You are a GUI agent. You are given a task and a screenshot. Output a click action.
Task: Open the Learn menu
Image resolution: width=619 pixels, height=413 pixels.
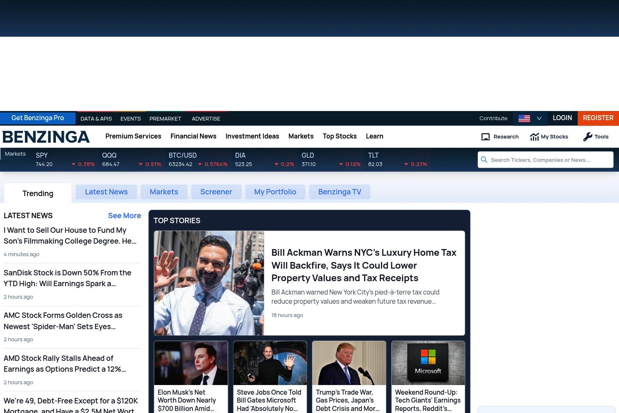tap(375, 136)
